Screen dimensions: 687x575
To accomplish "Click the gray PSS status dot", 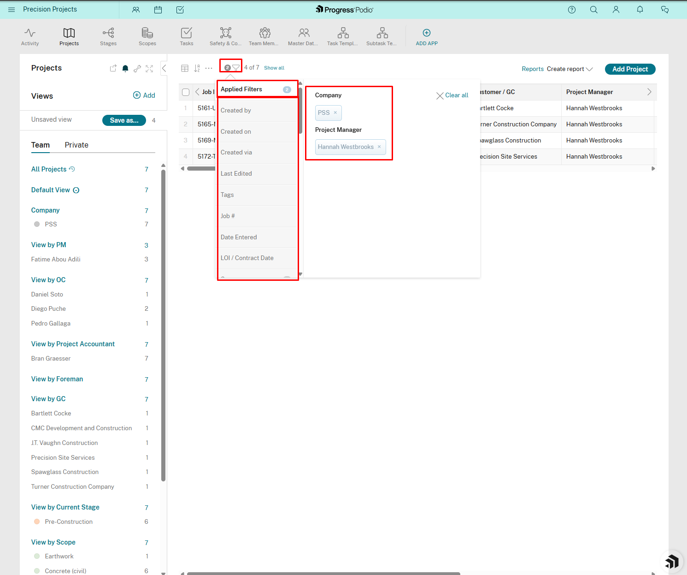I will (36, 224).
